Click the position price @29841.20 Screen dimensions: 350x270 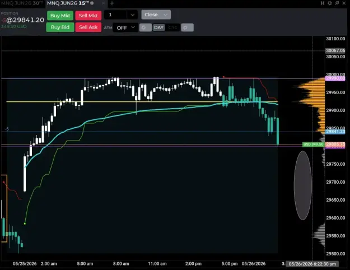tap(25, 20)
